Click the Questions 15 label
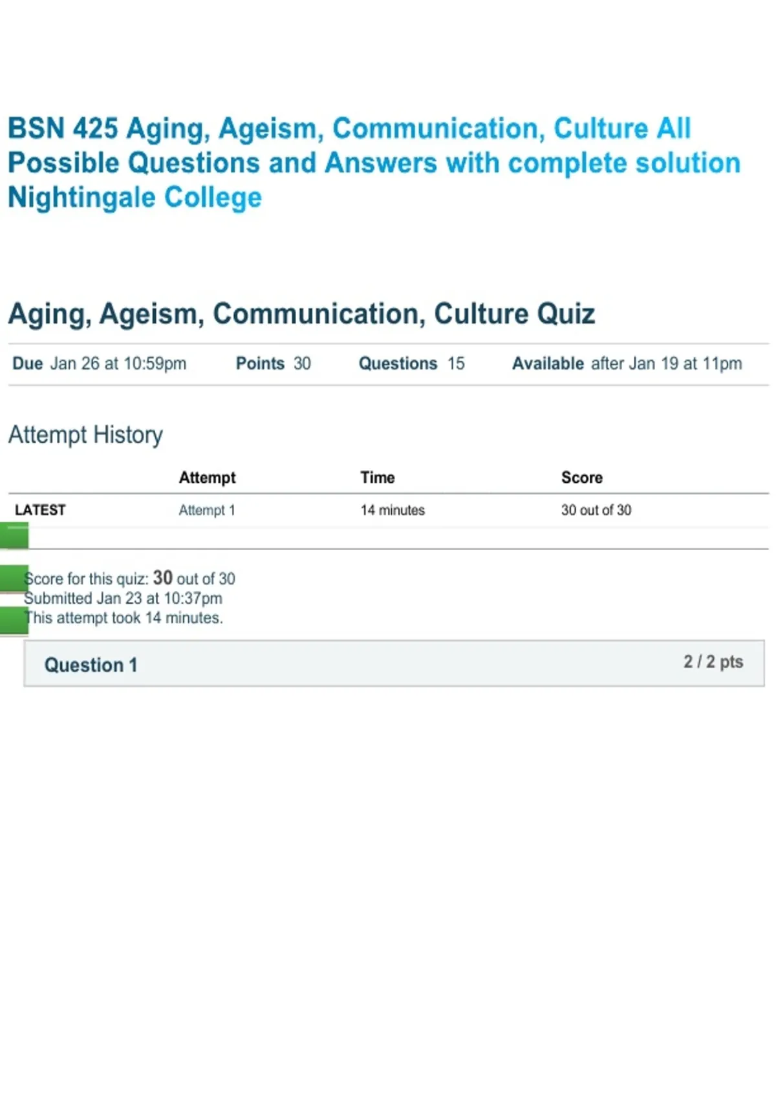The width and height of the screenshot is (776, 1099). tap(411, 363)
